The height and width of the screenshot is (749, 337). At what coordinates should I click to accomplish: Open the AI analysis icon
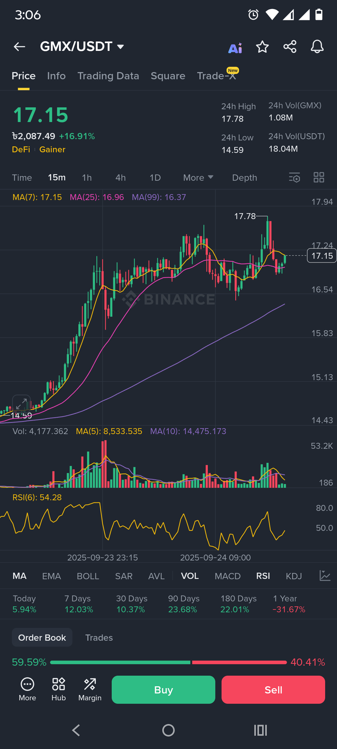[x=235, y=48]
